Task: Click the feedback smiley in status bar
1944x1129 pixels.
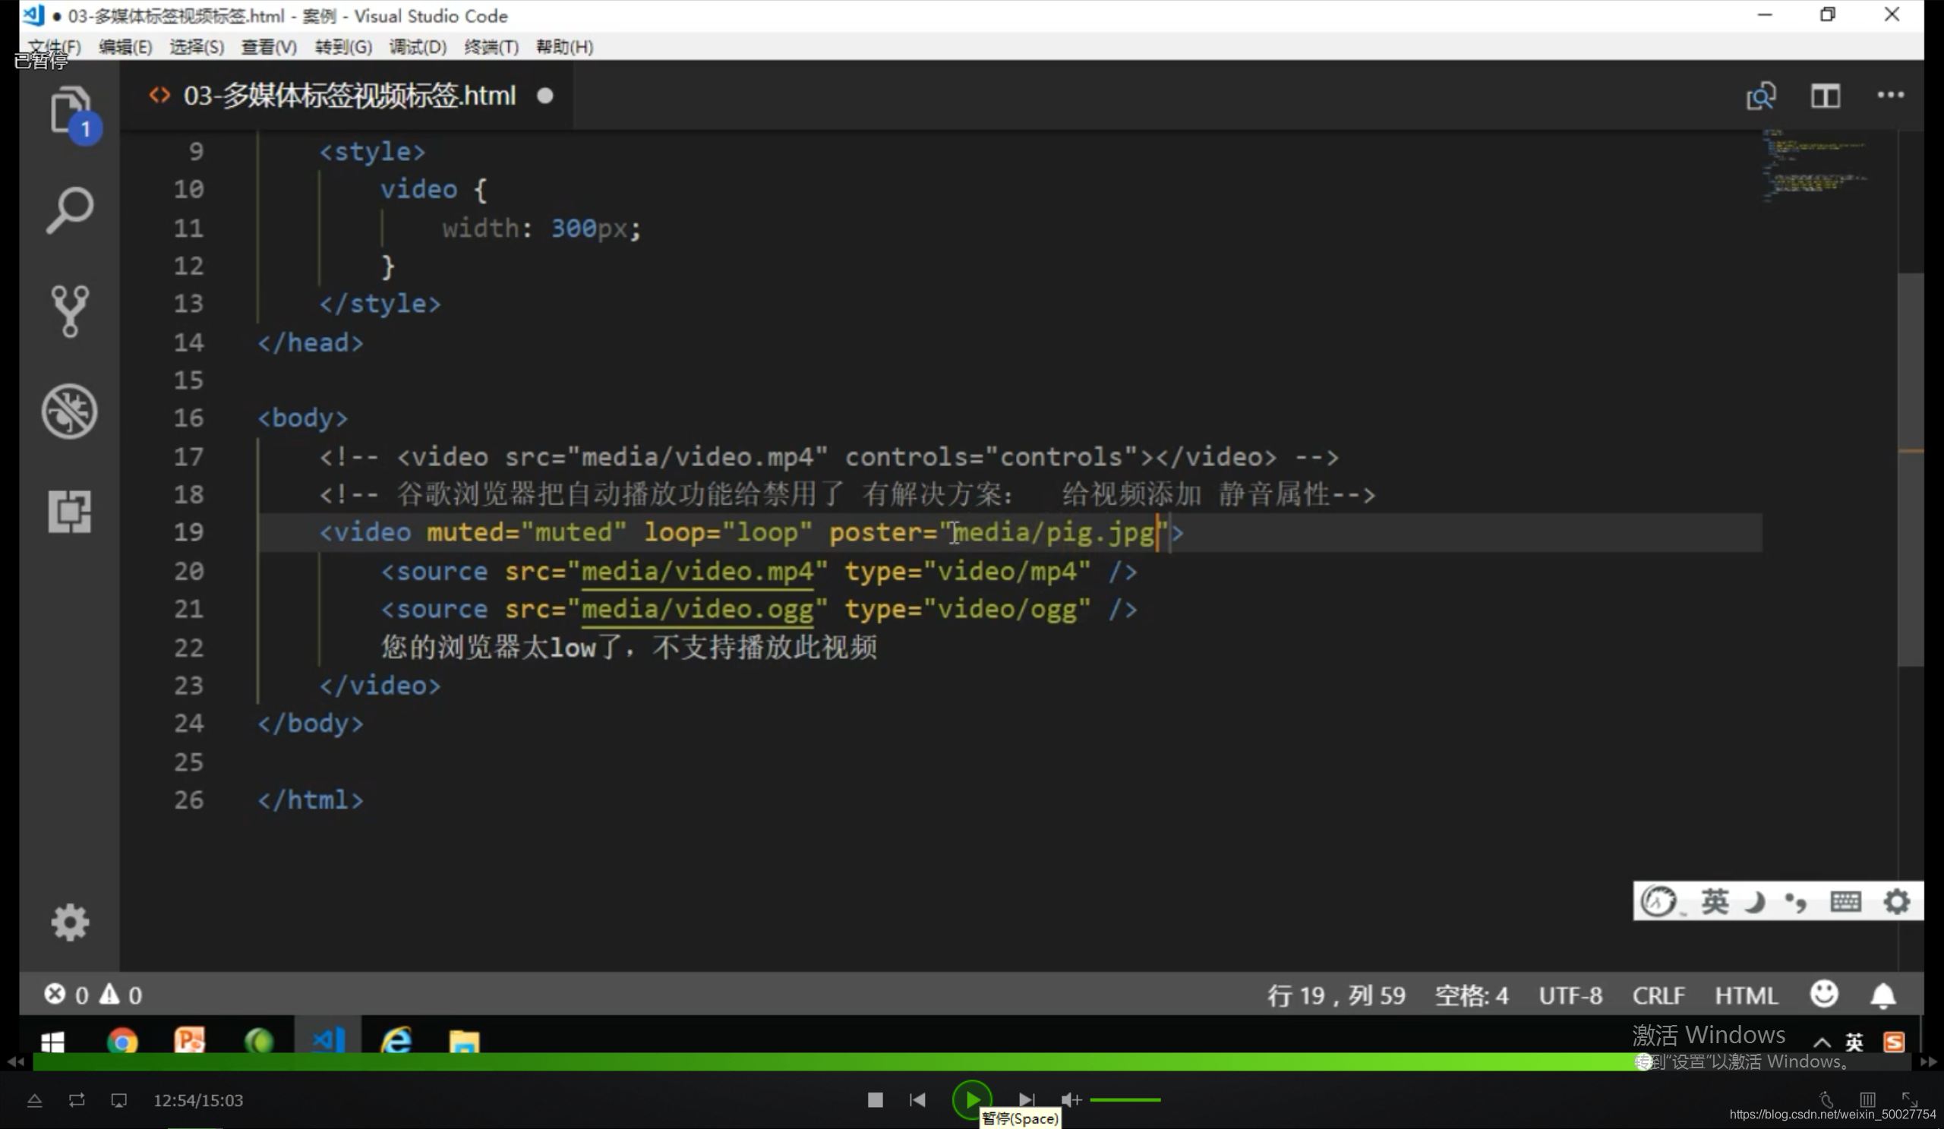Action: 1825,994
